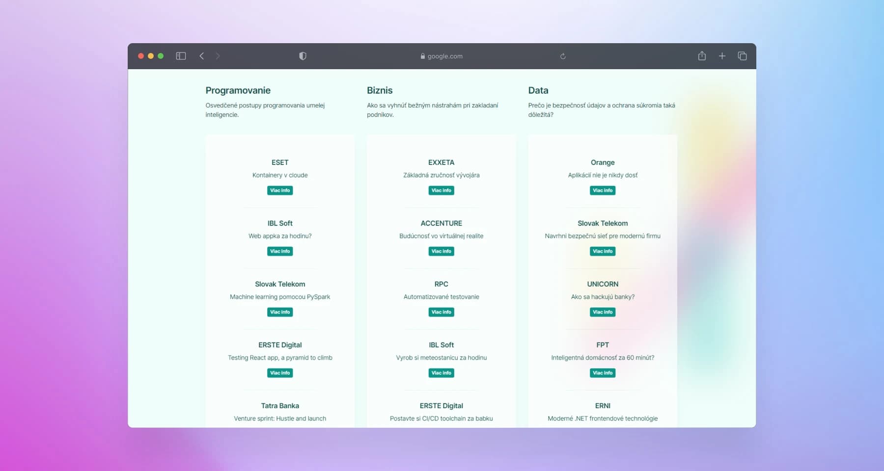Click Slovak Telekom title in Programovanie column

[280, 284]
